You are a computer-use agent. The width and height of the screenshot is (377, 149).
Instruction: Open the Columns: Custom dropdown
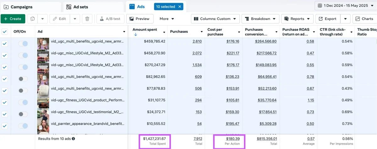[216, 19]
